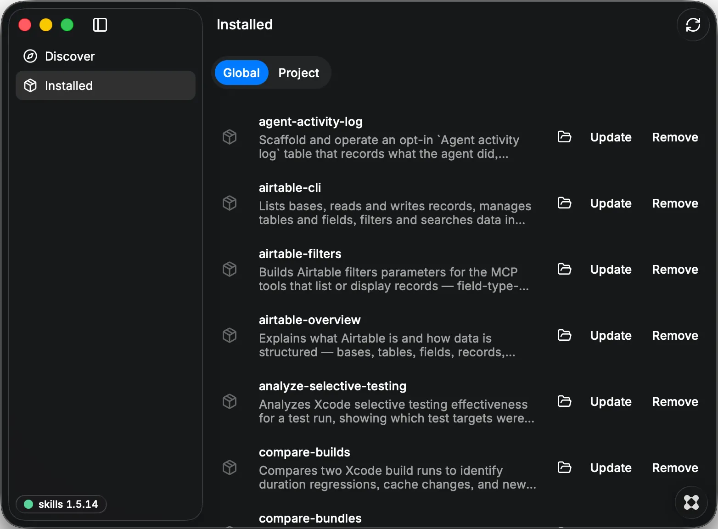
Task: Toggle the sidebar panel icon
Action: pos(100,25)
